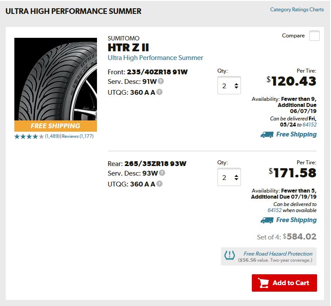The width and height of the screenshot is (331, 306).
Task: Click the Ultra High Performance Summer category link
Action: pos(155,58)
